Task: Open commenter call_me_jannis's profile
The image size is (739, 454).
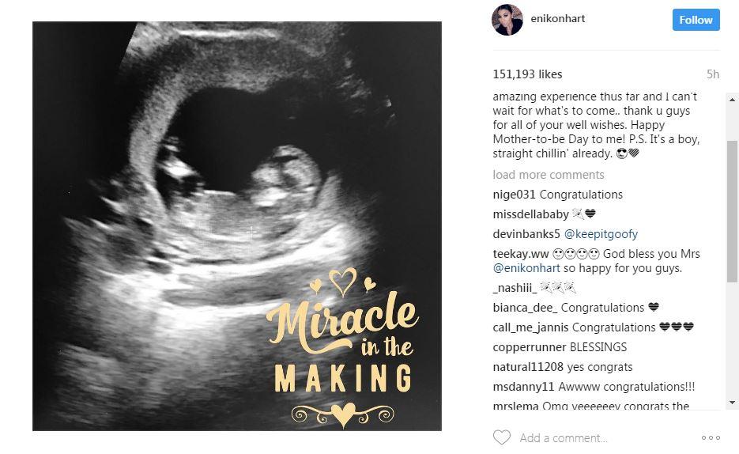Action: point(530,327)
